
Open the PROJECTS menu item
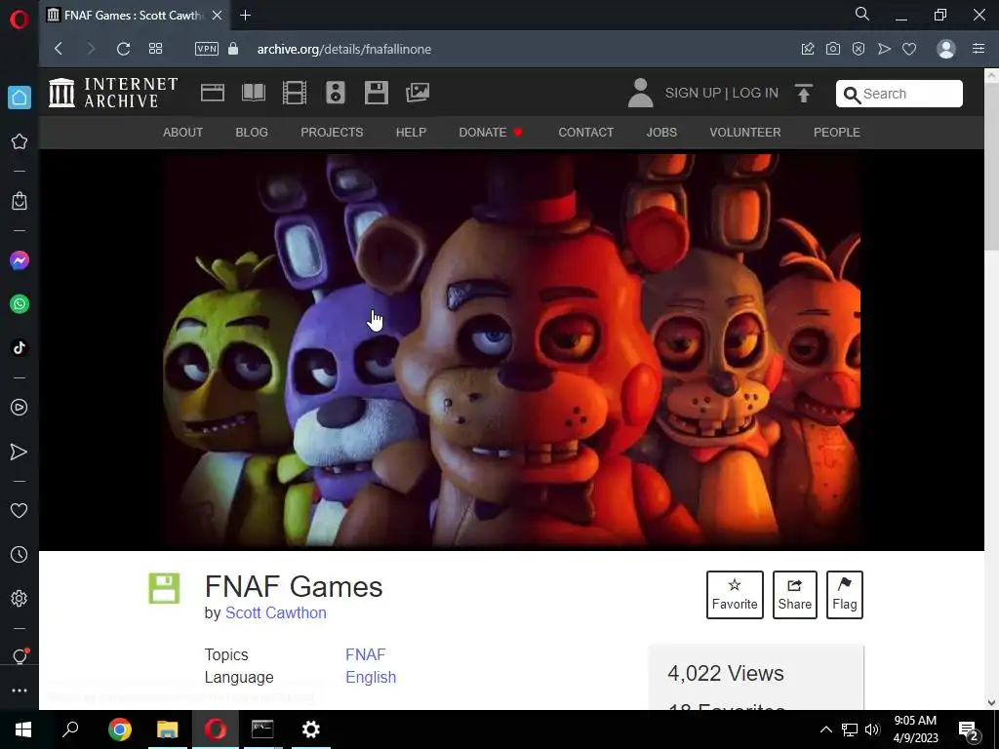[x=332, y=133]
